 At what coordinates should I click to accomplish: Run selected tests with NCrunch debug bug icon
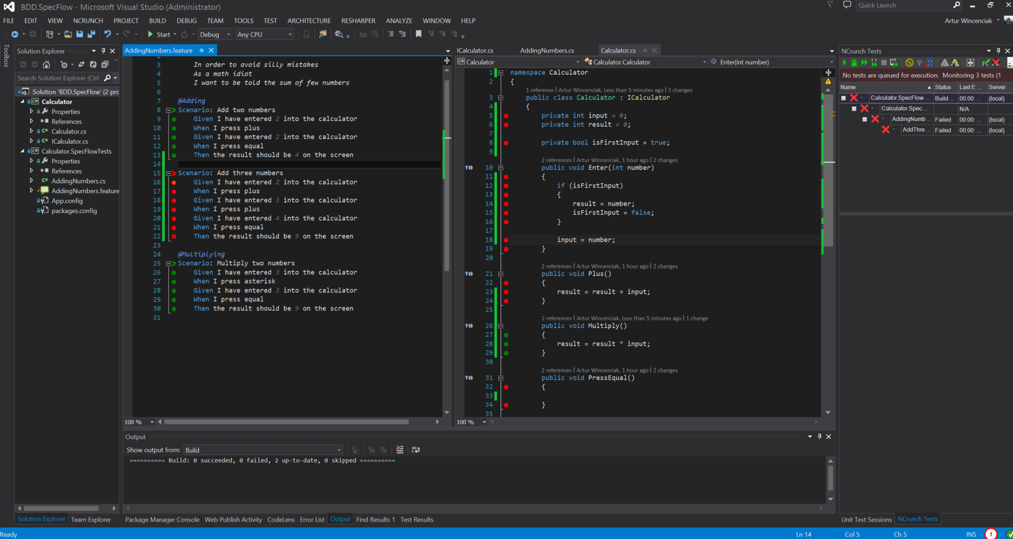[854, 63]
